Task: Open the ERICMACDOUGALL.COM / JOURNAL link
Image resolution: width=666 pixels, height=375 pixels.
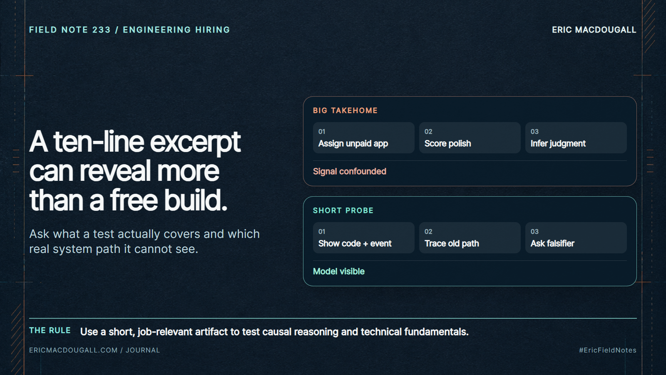Action: [94, 350]
